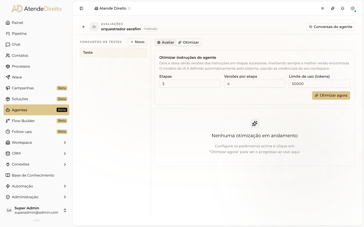Open Soluções beta section

[x=36, y=99]
